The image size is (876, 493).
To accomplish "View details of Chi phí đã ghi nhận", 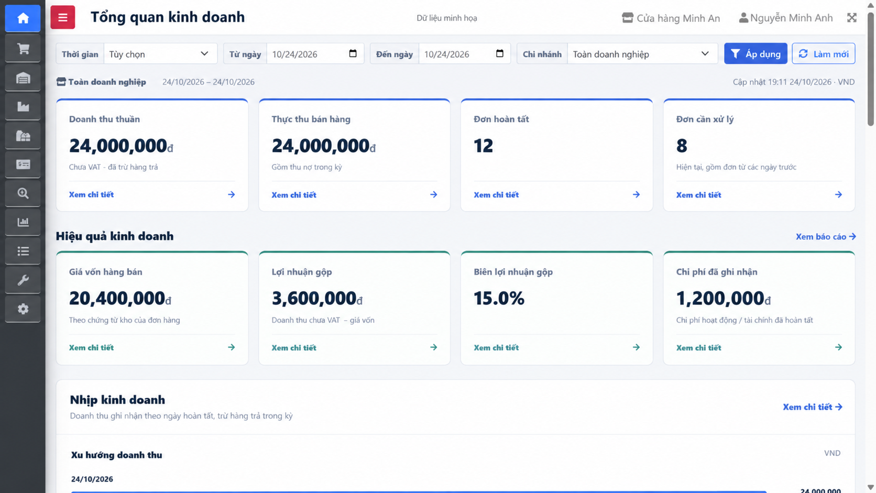I will (x=759, y=347).
